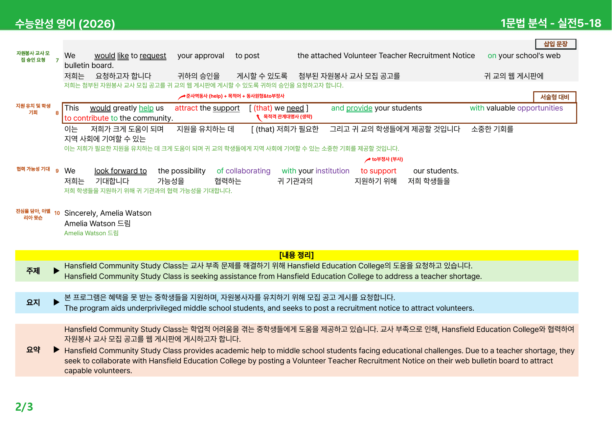Image resolution: width=612 pixels, height=432 pixels.
Task: Click the phrase 'the attached Volunteer Teacher Recruitment Notice'
Action: (x=386, y=56)
